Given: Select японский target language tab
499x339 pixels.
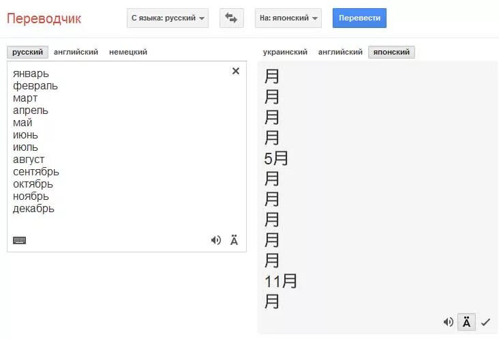Looking at the screenshot, I should (391, 52).
